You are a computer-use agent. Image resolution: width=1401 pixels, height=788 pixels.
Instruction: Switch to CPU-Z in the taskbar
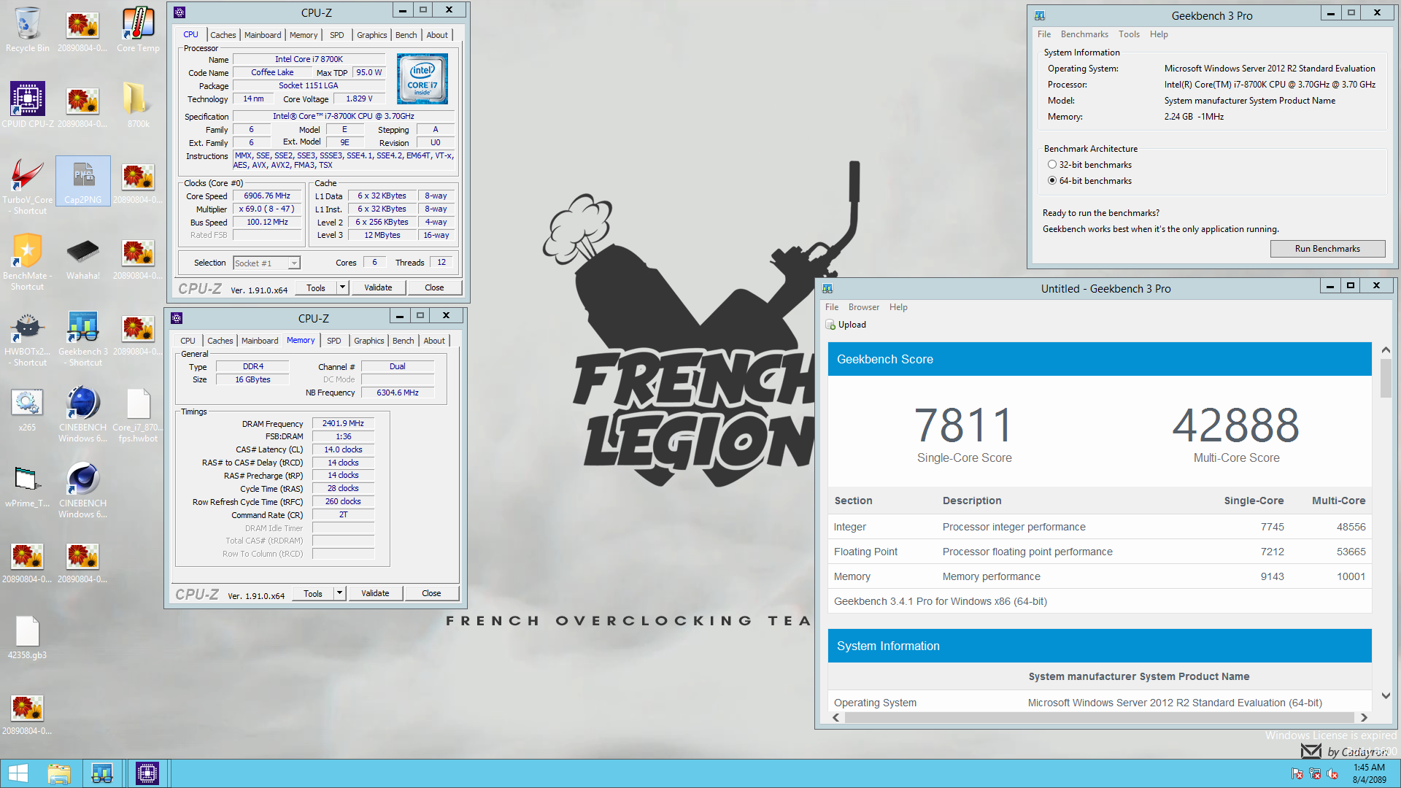[147, 773]
